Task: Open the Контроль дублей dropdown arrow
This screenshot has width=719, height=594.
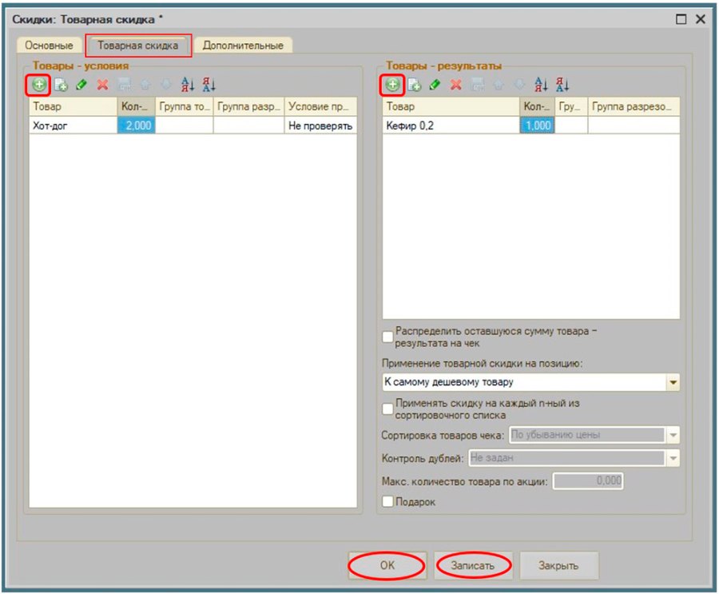Action: coord(673,457)
